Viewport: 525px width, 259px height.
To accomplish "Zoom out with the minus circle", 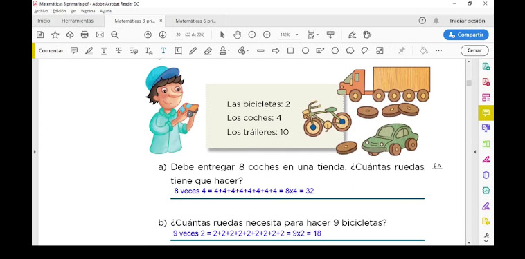I will click(x=252, y=35).
